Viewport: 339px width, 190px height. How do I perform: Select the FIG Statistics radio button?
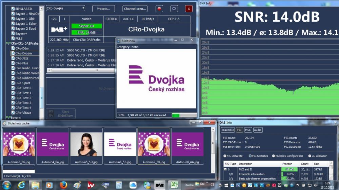pos(250,156)
